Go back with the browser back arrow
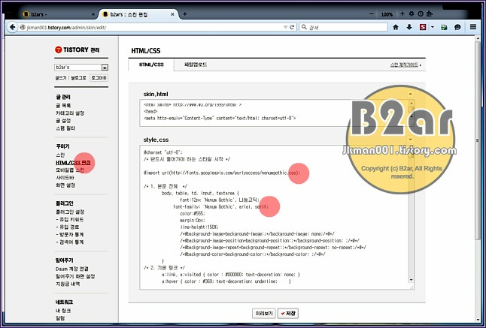 pos(12,27)
